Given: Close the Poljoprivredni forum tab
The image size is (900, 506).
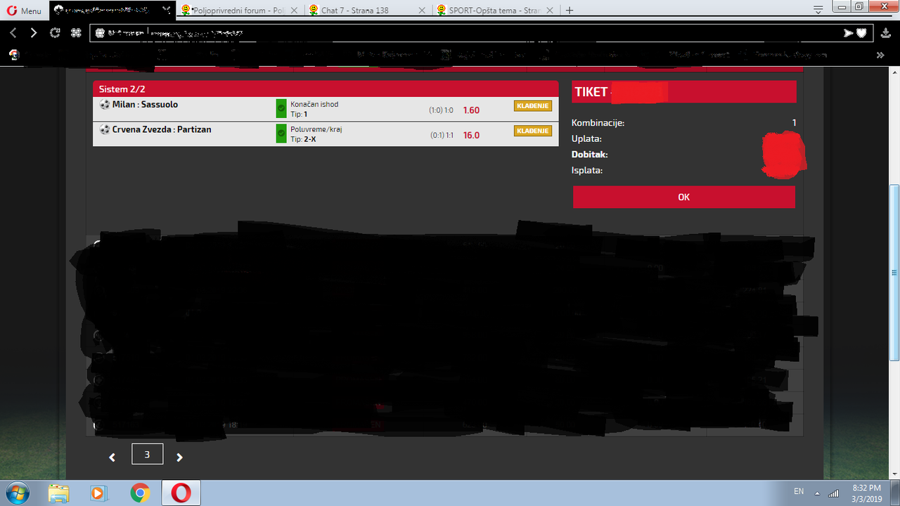Looking at the screenshot, I should click(293, 11).
